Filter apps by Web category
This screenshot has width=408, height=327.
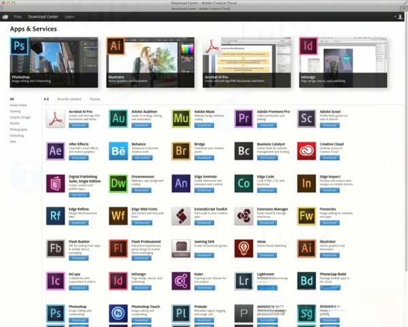pos(13,142)
